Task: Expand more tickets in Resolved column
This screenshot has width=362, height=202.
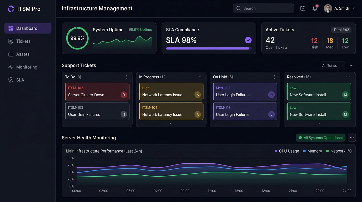Action: point(319,124)
